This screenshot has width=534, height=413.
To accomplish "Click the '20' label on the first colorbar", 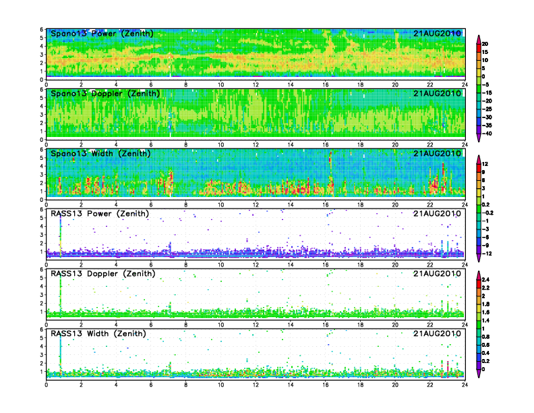I will (485, 44).
